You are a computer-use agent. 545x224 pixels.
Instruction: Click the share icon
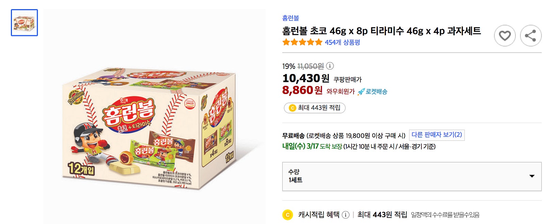[530, 36]
